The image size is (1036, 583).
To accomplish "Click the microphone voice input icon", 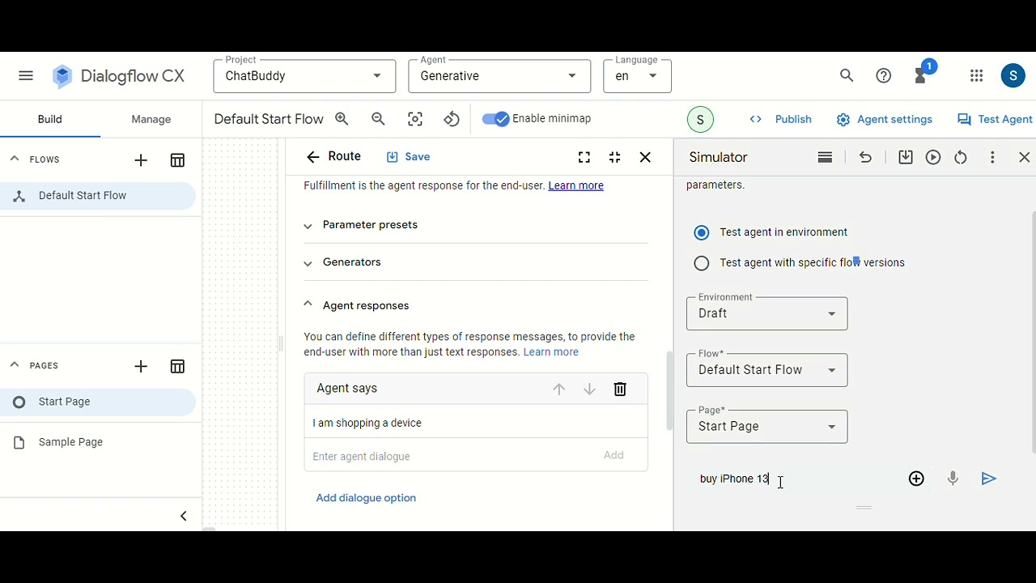I will (x=953, y=479).
